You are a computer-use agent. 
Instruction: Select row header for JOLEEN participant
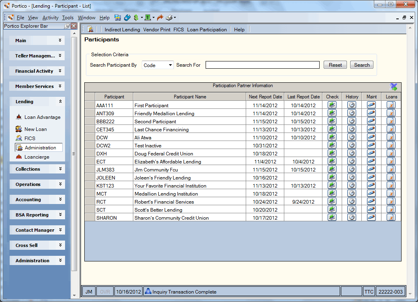(x=90, y=178)
